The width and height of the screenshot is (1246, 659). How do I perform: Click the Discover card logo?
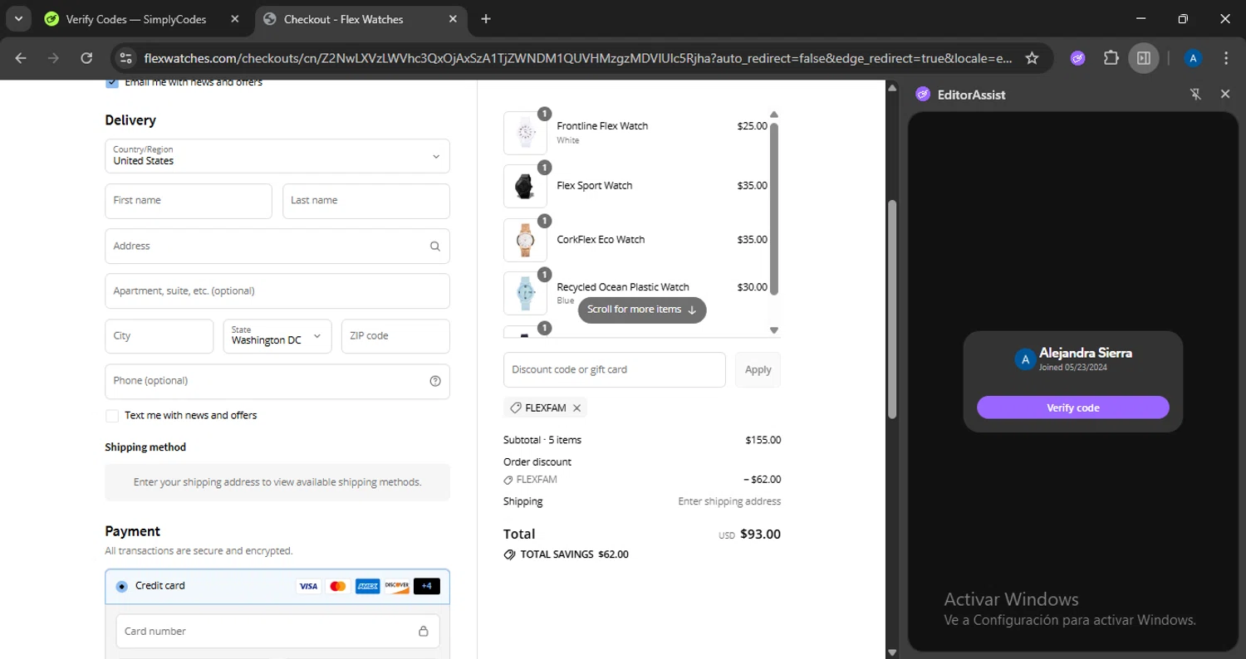[396, 586]
